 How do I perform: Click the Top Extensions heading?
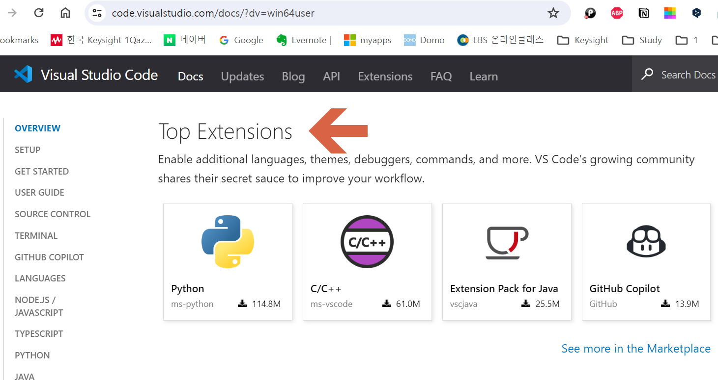point(225,131)
